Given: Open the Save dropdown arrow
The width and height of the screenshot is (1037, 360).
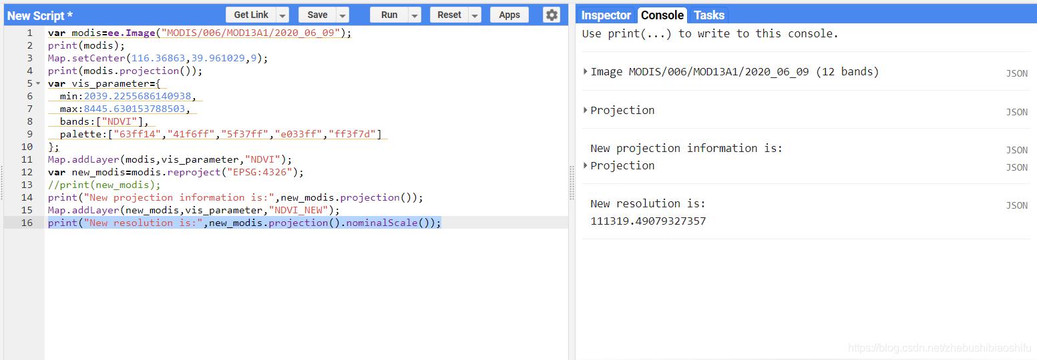Looking at the screenshot, I should coord(343,15).
